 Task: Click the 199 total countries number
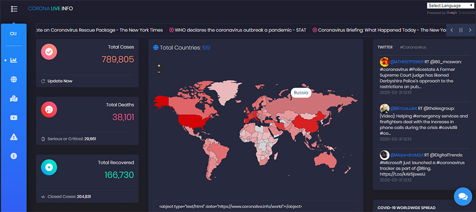(206, 47)
